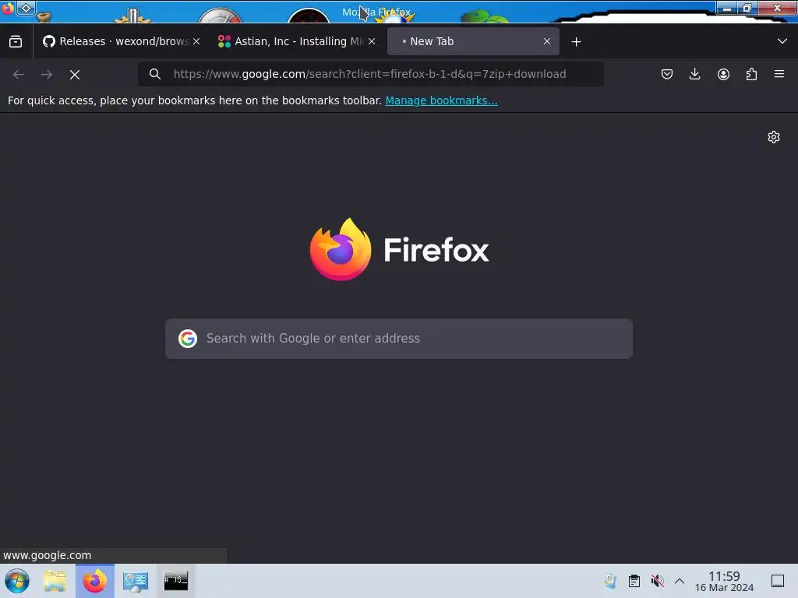This screenshot has width=798, height=598.
Task: Expand the list all tabs chevron
Action: [x=782, y=41]
